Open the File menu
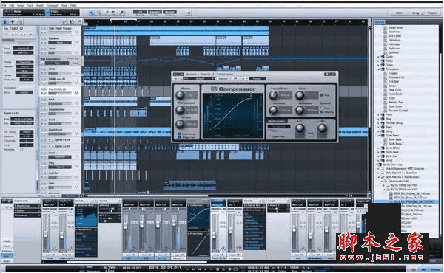The image size is (444, 273). pyautogui.click(x=4, y=5)
